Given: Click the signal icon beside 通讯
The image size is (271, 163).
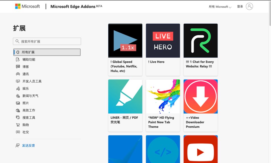Looking at the screenshot, I should click(18, 74).
